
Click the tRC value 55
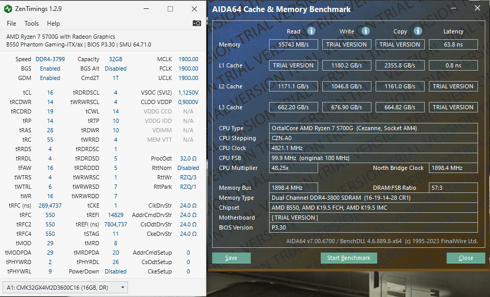coord(50,140)
